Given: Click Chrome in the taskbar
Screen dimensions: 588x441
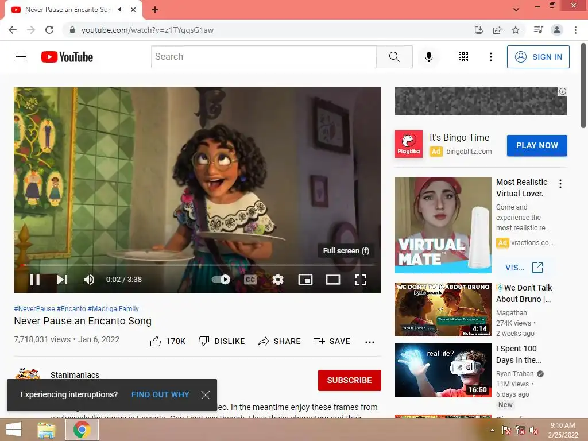Looking at the screenshot, I should (x=82, y=430).
